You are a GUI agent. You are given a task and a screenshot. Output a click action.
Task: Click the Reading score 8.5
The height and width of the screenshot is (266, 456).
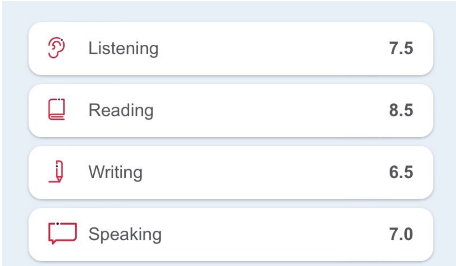coord(401,111)
